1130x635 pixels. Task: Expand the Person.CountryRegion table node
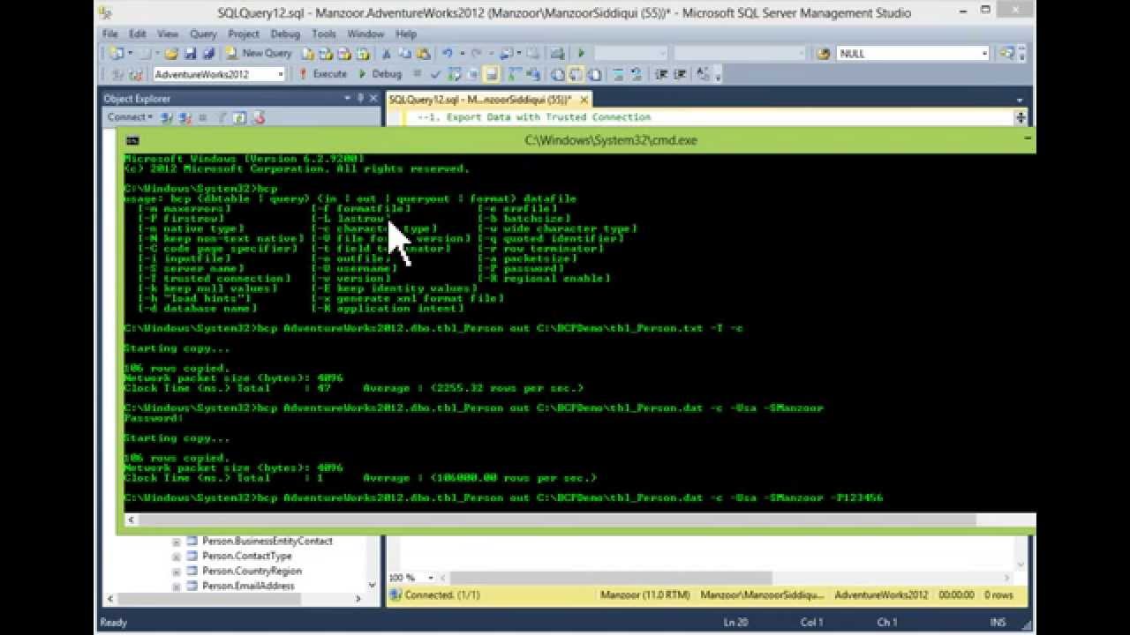click(x=176, y=571)
